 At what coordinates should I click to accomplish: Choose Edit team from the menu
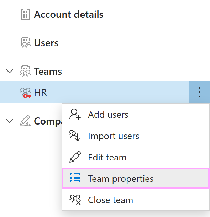[136, 157]
